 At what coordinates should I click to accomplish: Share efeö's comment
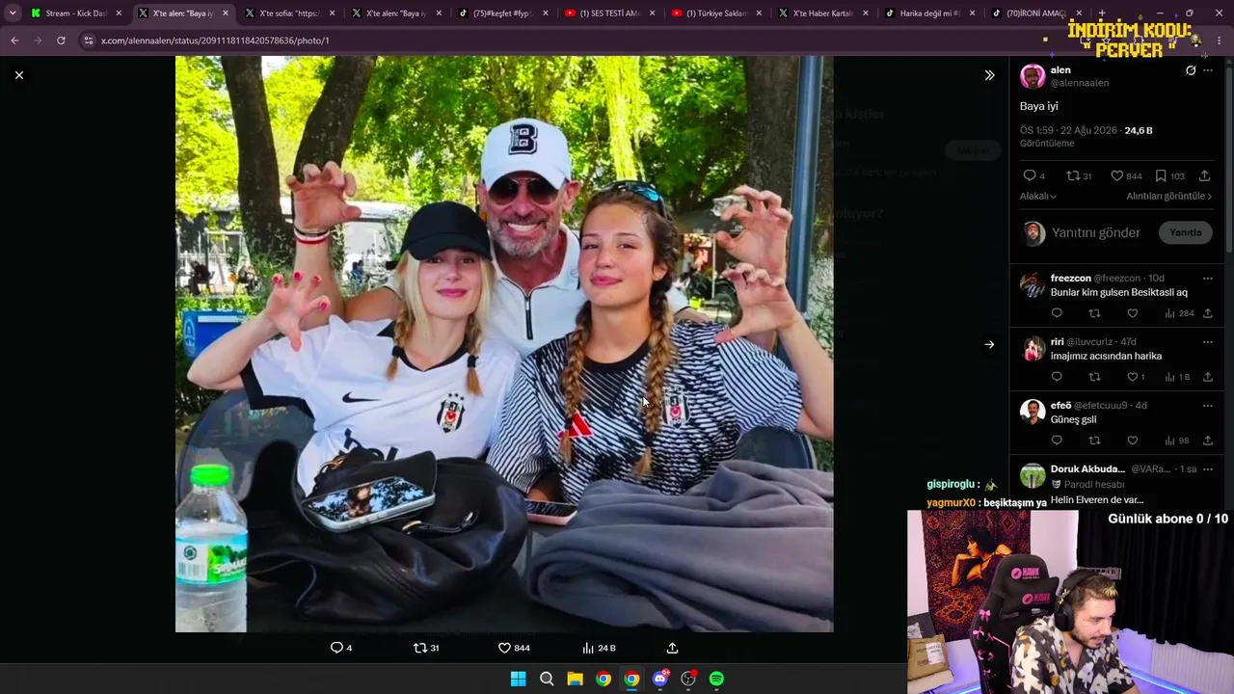(1207, 440)
